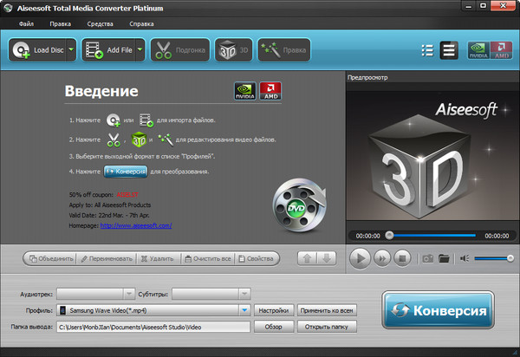Click the volume slider
Image resolution: width=520 pixels, height=357 pixels.
point(494,258)
